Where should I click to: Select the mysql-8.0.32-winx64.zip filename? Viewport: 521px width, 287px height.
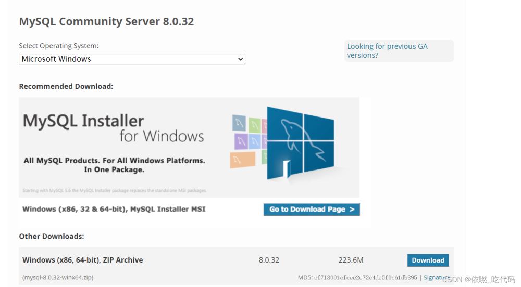tap(58, 278)
